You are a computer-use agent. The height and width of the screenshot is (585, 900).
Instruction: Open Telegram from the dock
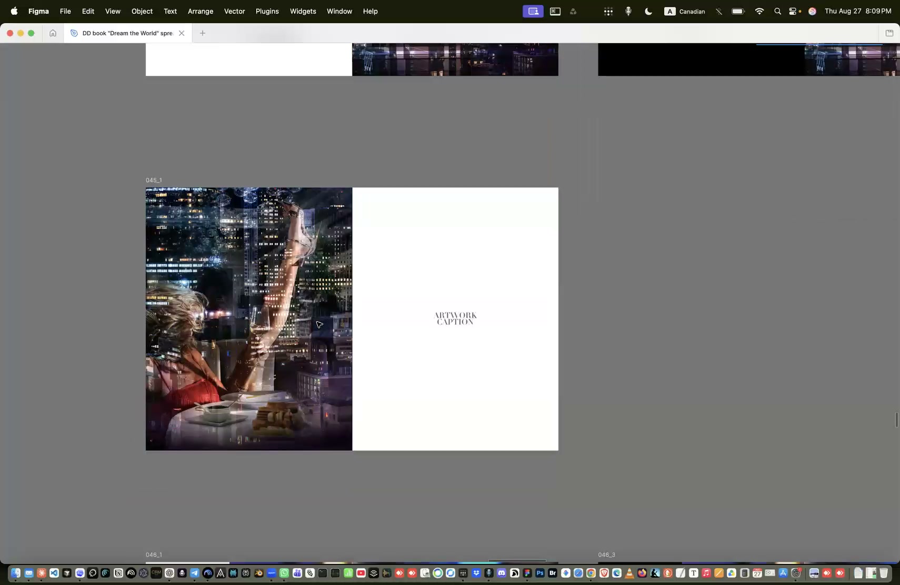click(195, 573)
